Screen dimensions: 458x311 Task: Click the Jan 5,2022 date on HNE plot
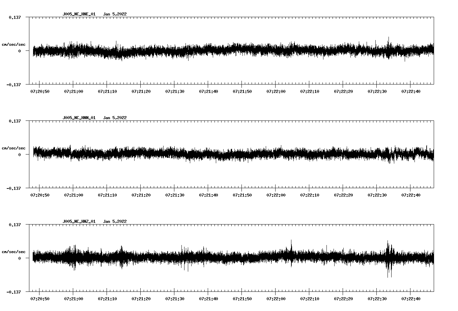(x=115, y=14)
